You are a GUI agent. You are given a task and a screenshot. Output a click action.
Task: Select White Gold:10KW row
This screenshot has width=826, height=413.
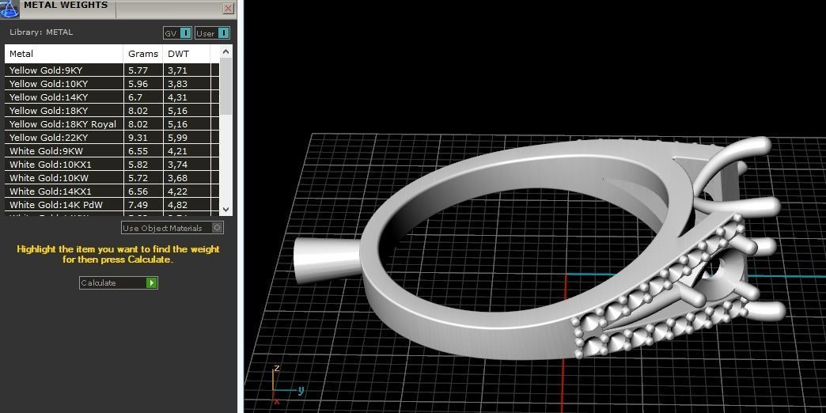click(x=112, y=177)
